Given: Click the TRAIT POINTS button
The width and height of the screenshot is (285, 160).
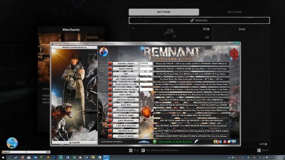Looking at the screenshot, I should click(x=126, y=69).
